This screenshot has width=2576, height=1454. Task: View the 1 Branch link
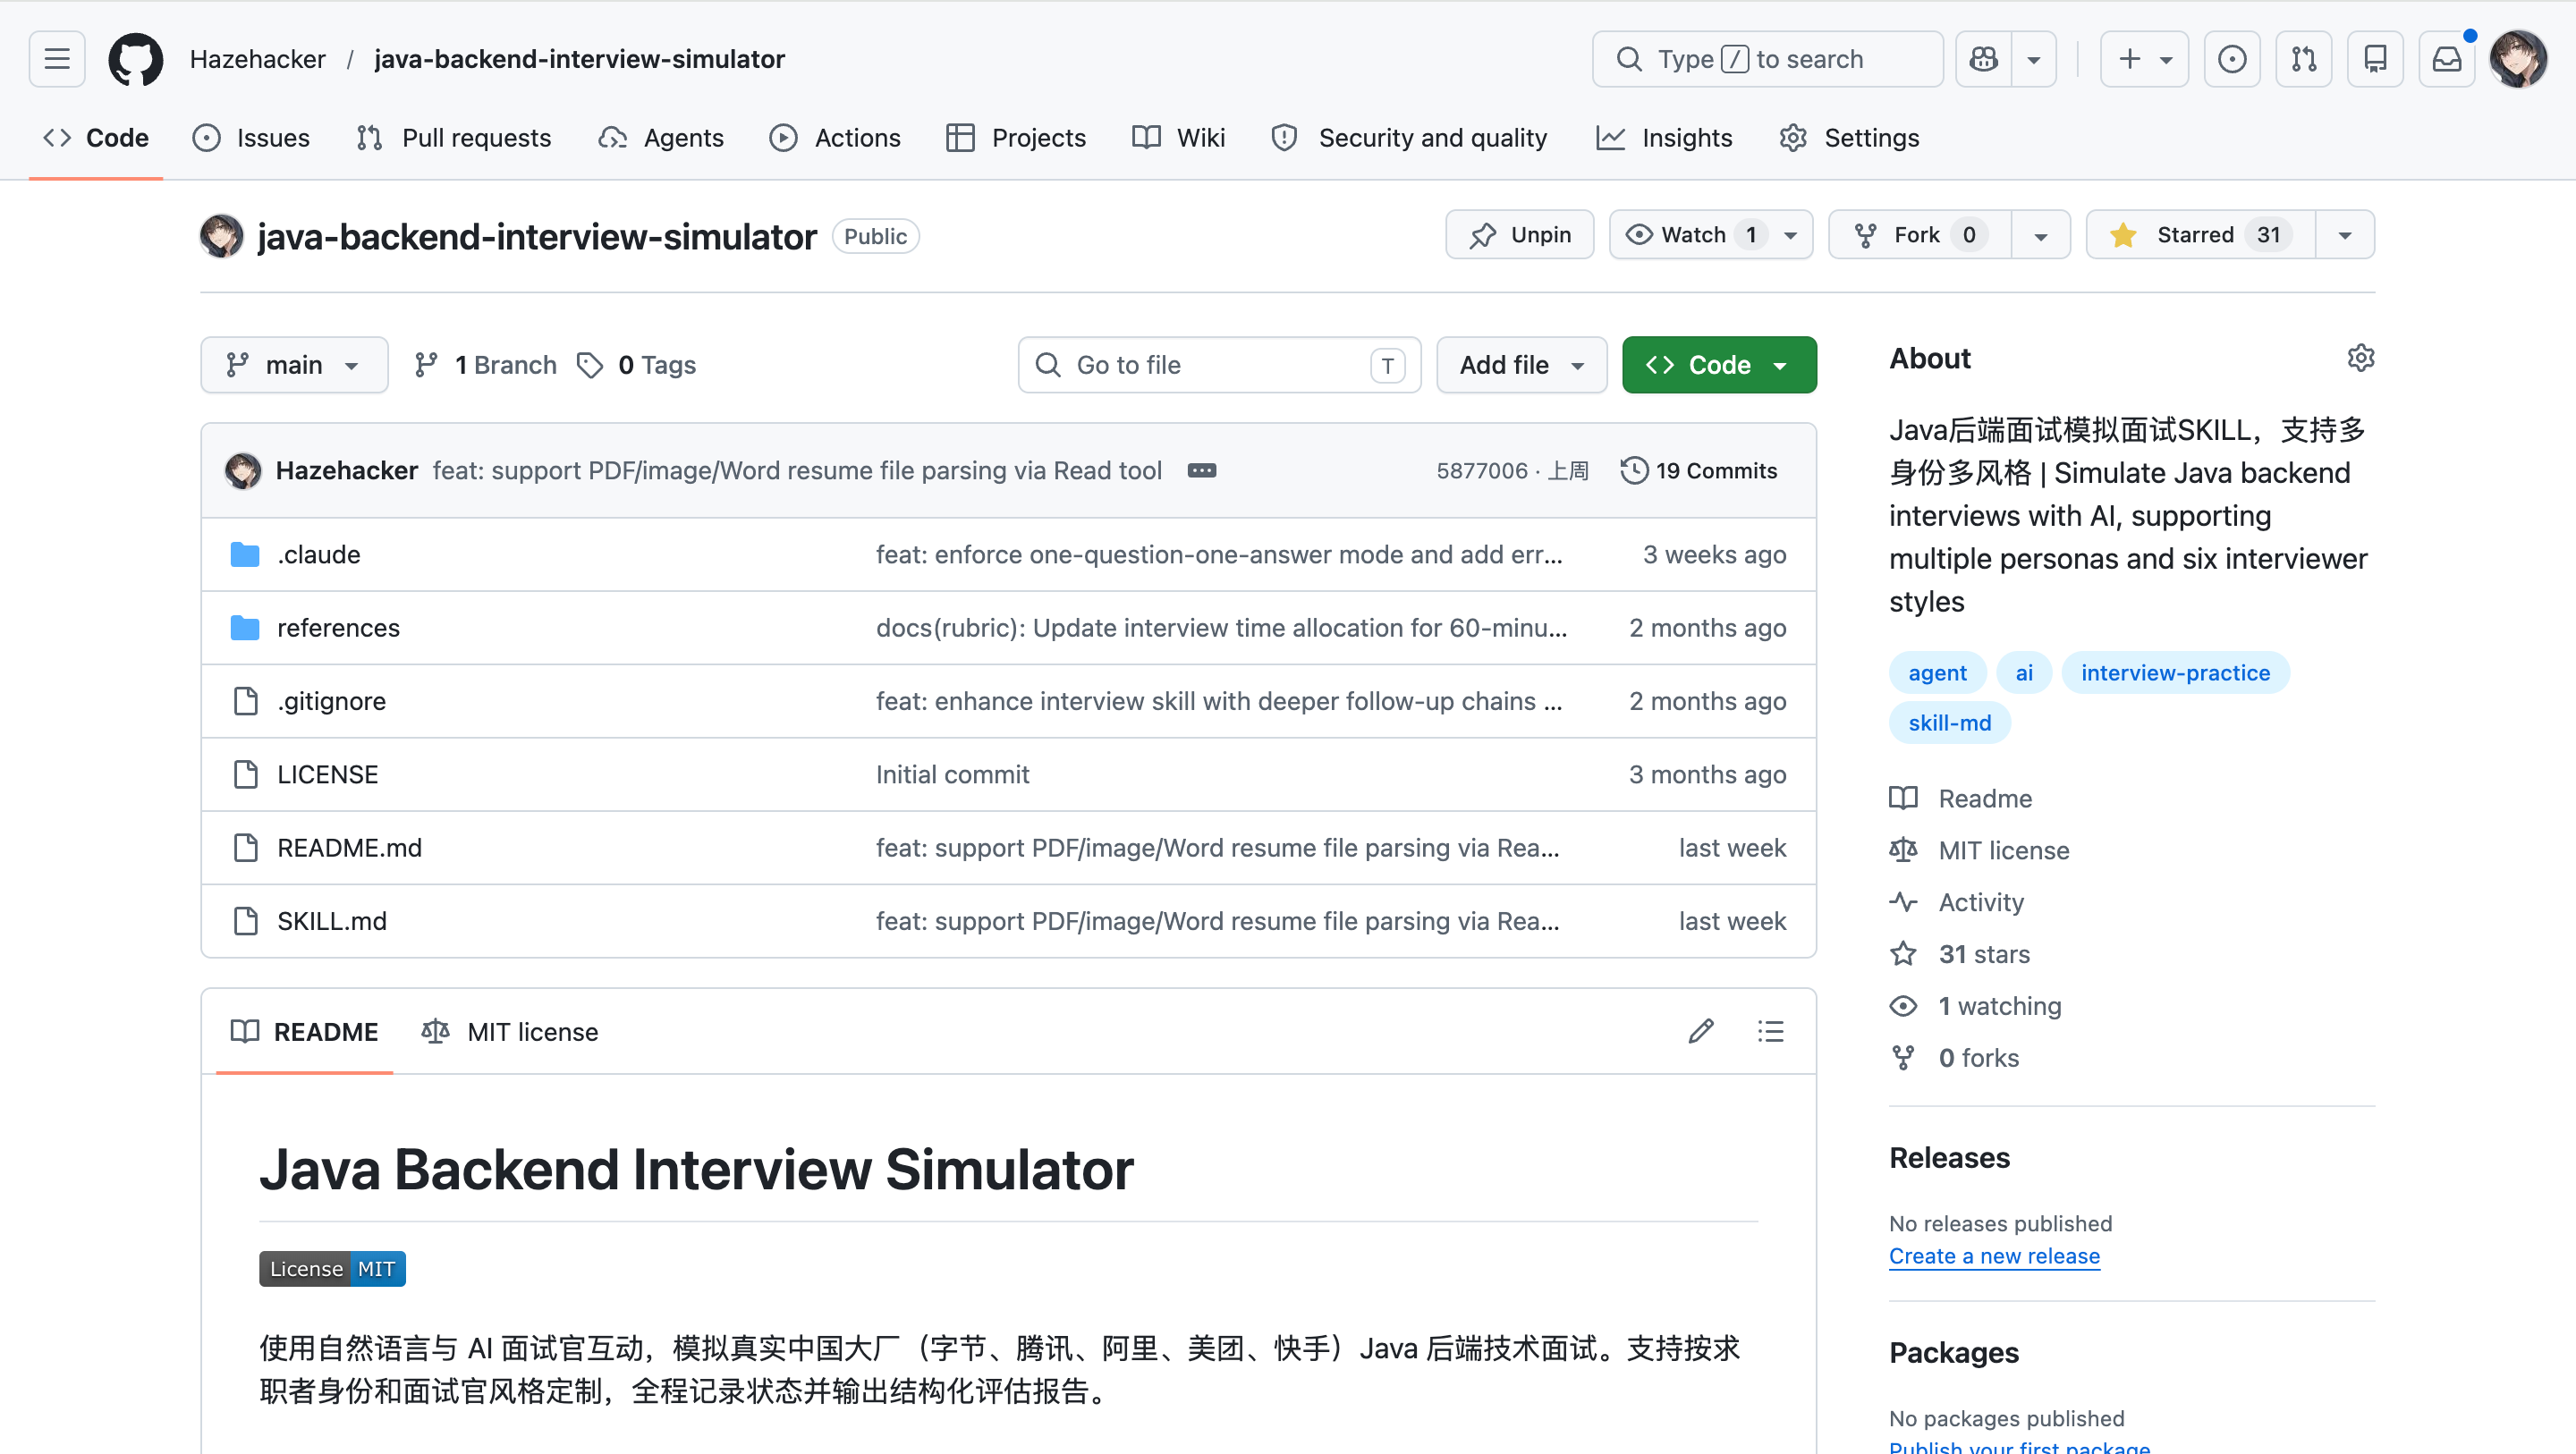coord(486,365)
